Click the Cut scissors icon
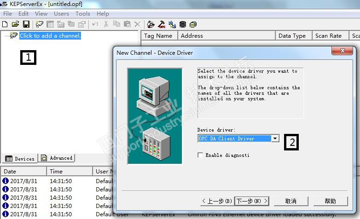Image resolution: width=360 pixels, height=219 pixels. 106,24
